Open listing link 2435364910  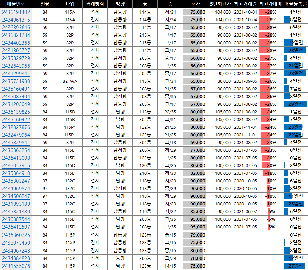[16, 173]
